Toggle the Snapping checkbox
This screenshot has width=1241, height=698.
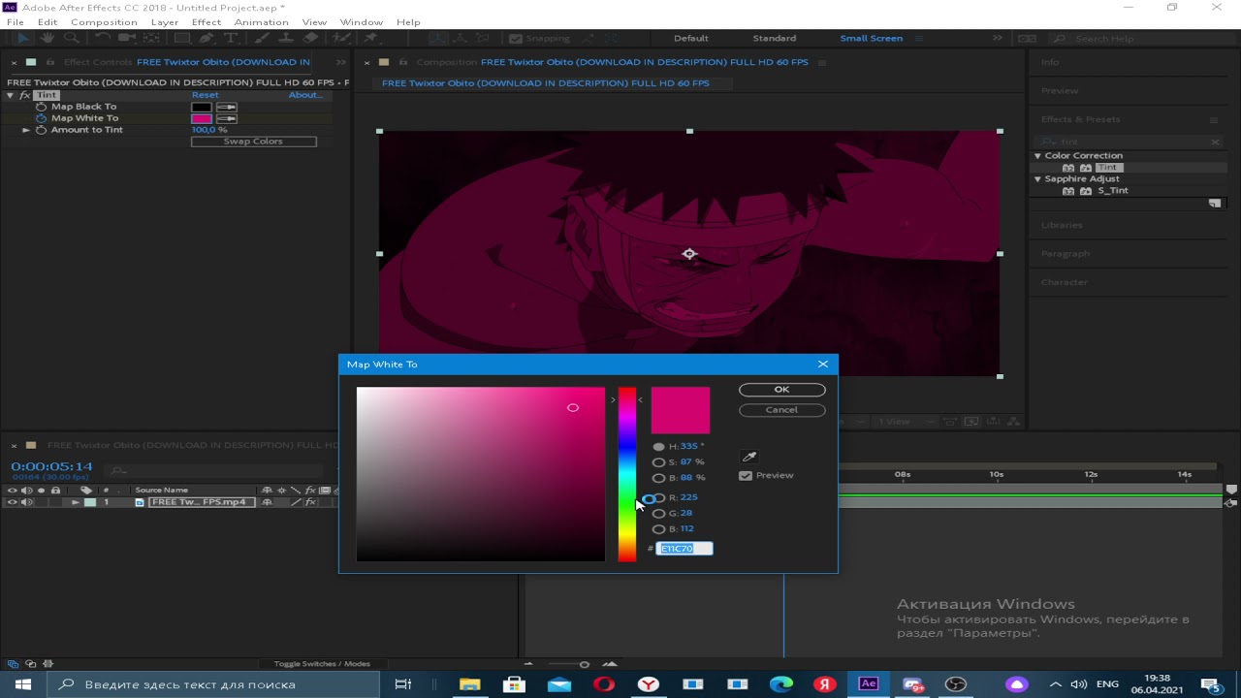516,38
